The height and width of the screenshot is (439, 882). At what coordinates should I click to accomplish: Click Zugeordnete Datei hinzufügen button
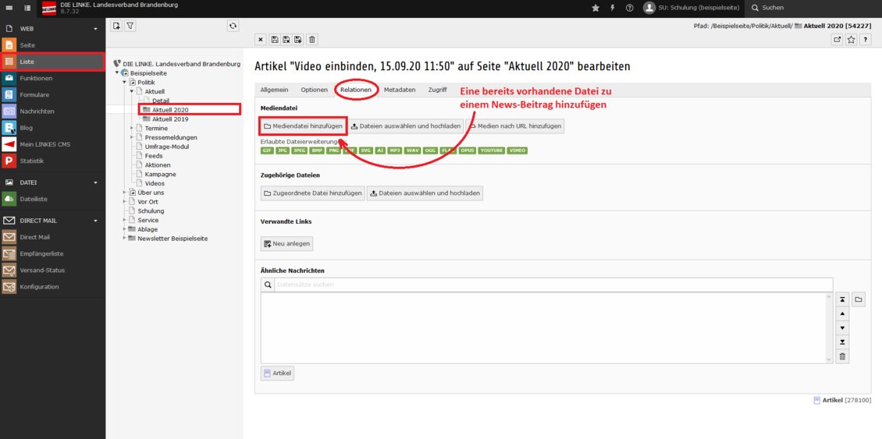(x=313, y=193)
